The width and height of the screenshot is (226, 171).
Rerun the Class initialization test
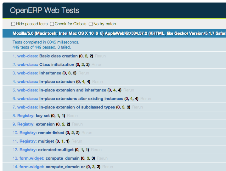97,65
